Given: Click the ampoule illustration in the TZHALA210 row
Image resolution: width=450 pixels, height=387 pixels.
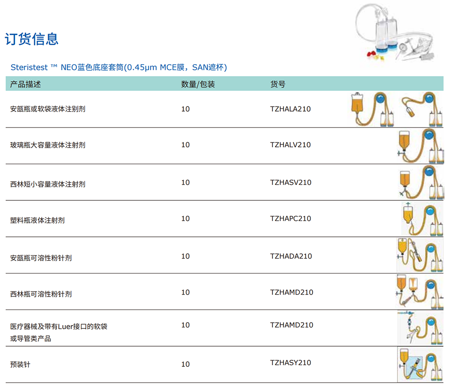Looking at the screenshot, I should click(x=422, y=109).
